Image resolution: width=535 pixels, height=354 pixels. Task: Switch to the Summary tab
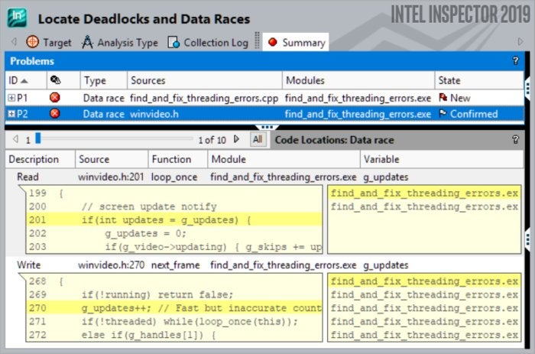click(296, 42)
